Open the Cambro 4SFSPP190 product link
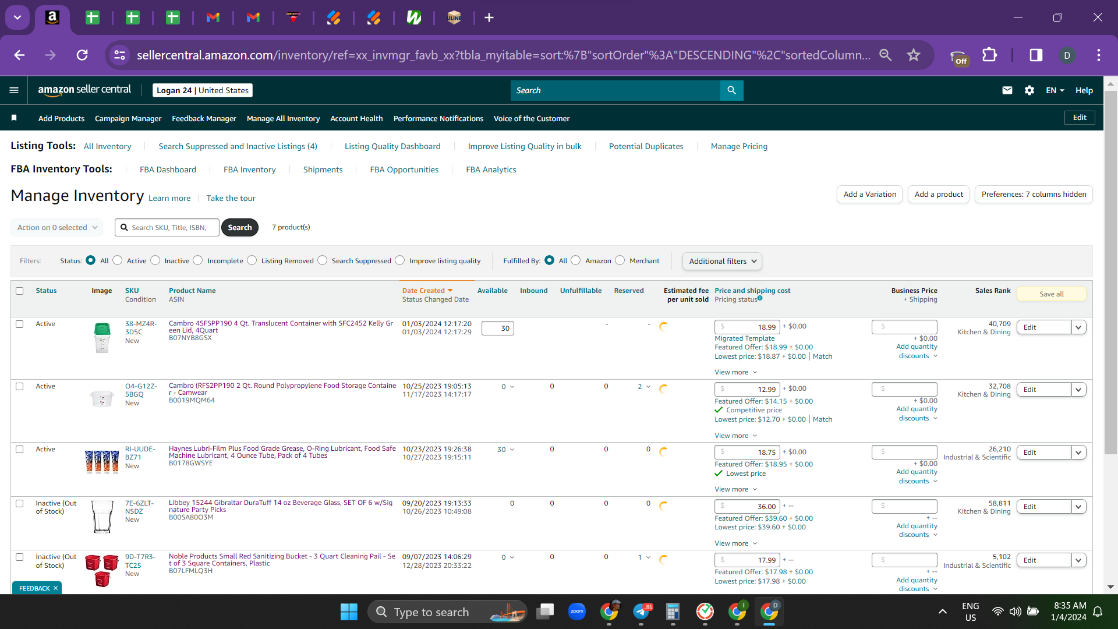1118x629 pixels. 281,327
